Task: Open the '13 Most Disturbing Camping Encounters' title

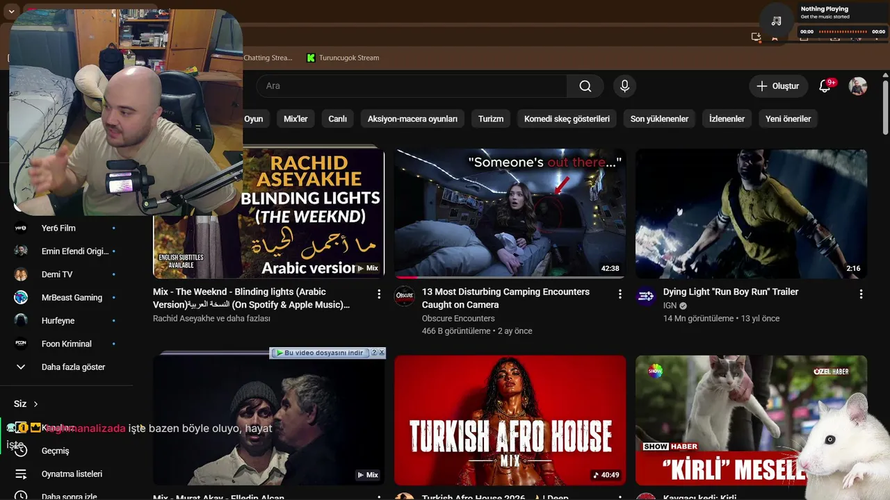Action: coord(505,298)
